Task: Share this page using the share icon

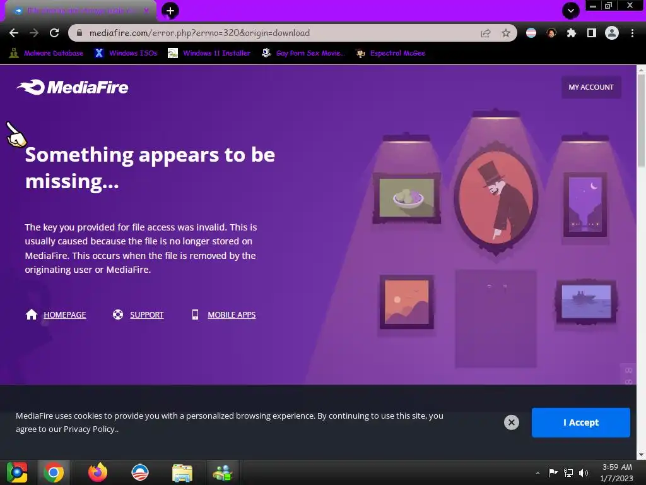Action: click(x=486, y=33)
